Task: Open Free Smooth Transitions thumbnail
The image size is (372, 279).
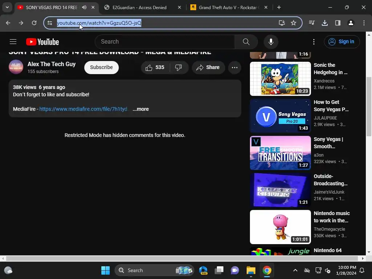Action: 280,153
